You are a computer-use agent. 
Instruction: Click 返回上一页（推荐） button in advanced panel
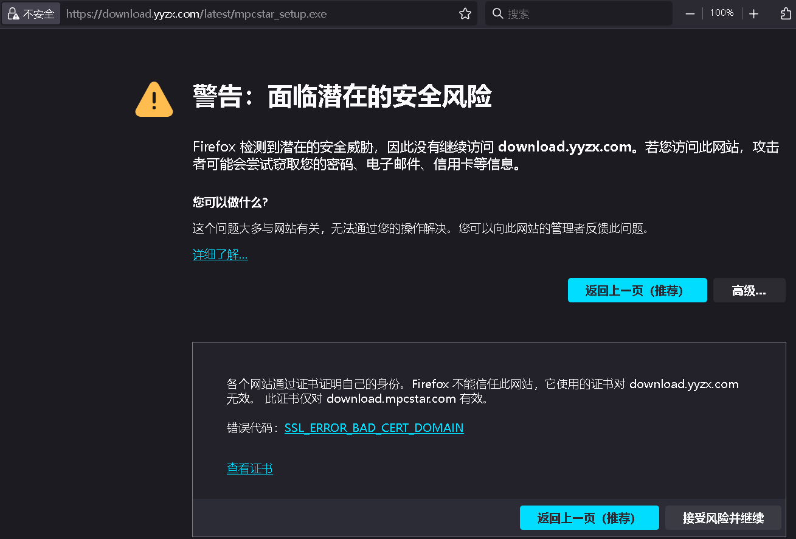pos(589,518)
